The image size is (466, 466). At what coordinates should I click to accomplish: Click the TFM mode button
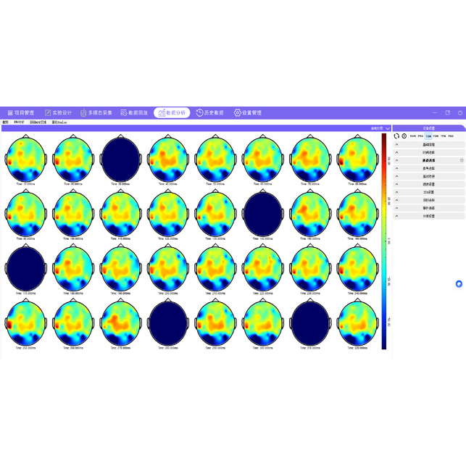[x=444, y=136]
